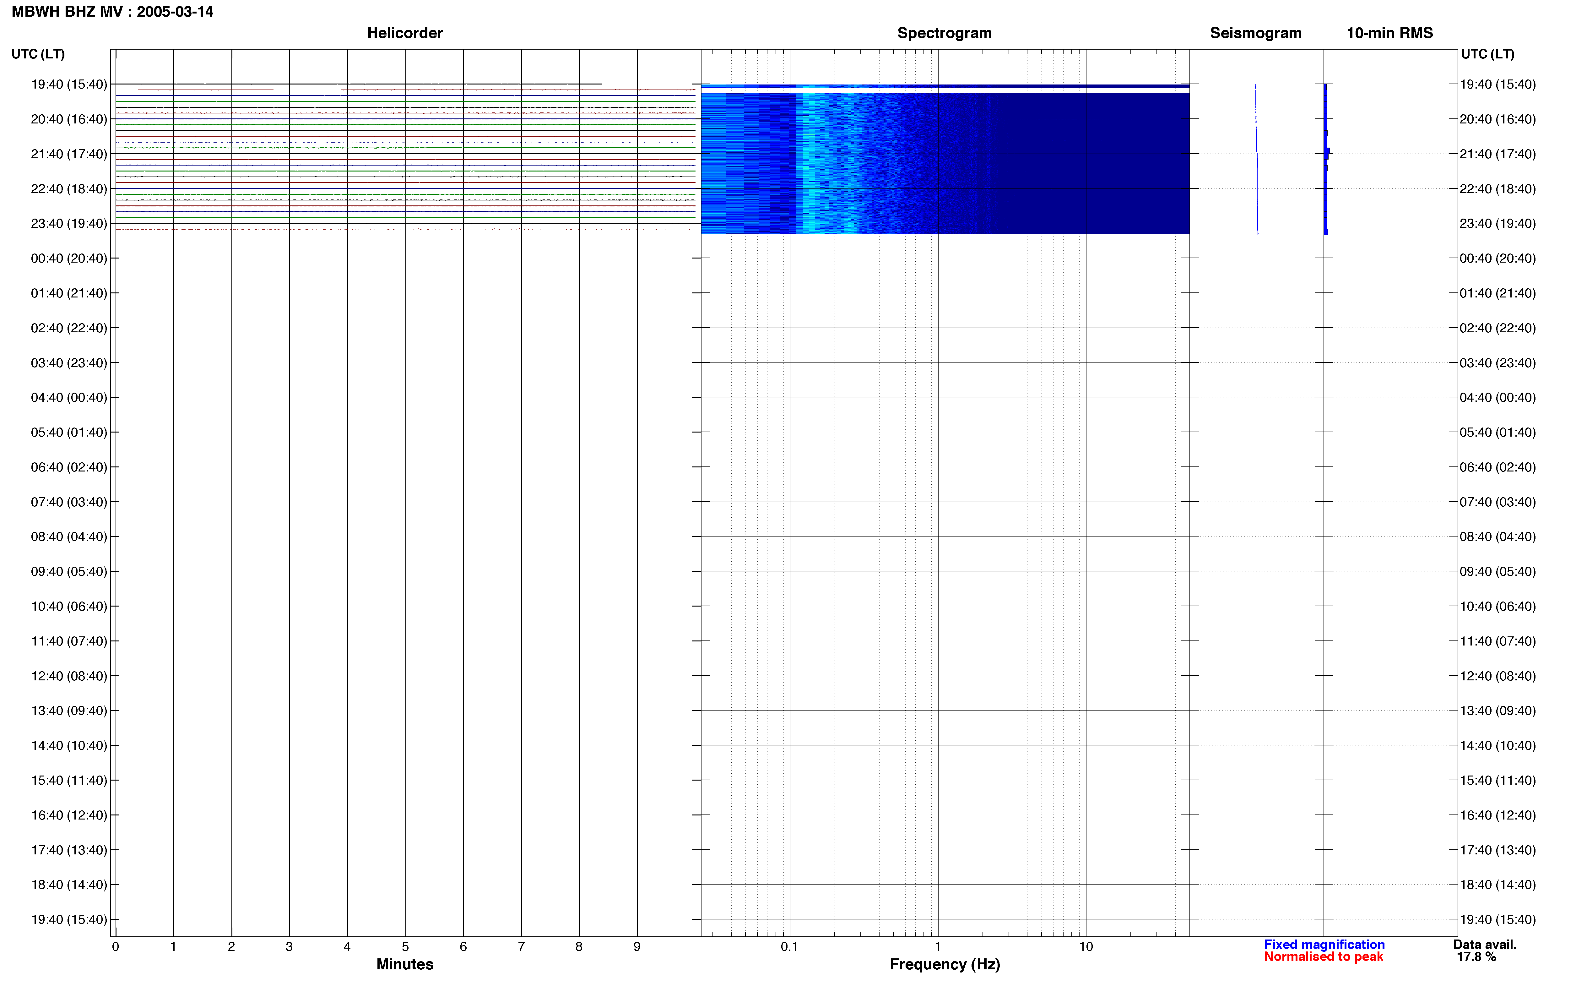Click tick 7 on the Minutes axis
Image resolution: width=1576 pixels, height=986 pixels.
(x=522, y=946)
